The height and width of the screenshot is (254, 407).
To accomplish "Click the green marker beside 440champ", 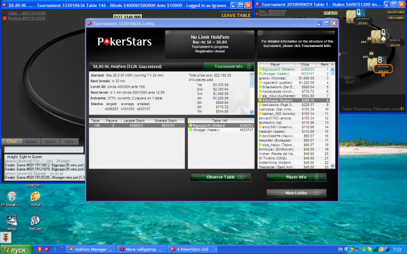I will [260, 100].
